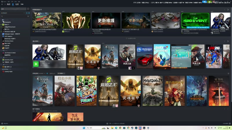Open the Windows Start menu
The image size is (232, 130).
tap(84, 128)
